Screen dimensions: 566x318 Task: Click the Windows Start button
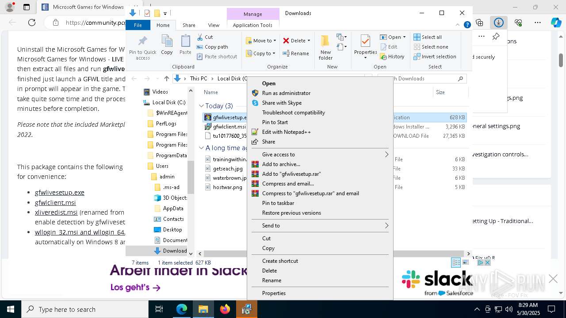(11, 309)
